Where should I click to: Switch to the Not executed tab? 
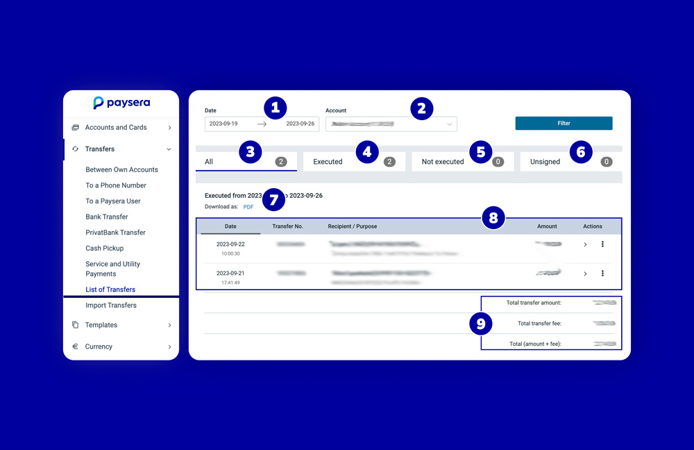tap(443, 162)
